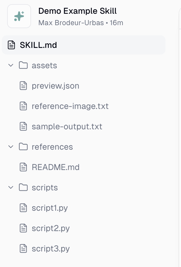This screenshot has width=181, height=267.
Task: Click the Demo Example Skill title
Action: coord(77,11)
